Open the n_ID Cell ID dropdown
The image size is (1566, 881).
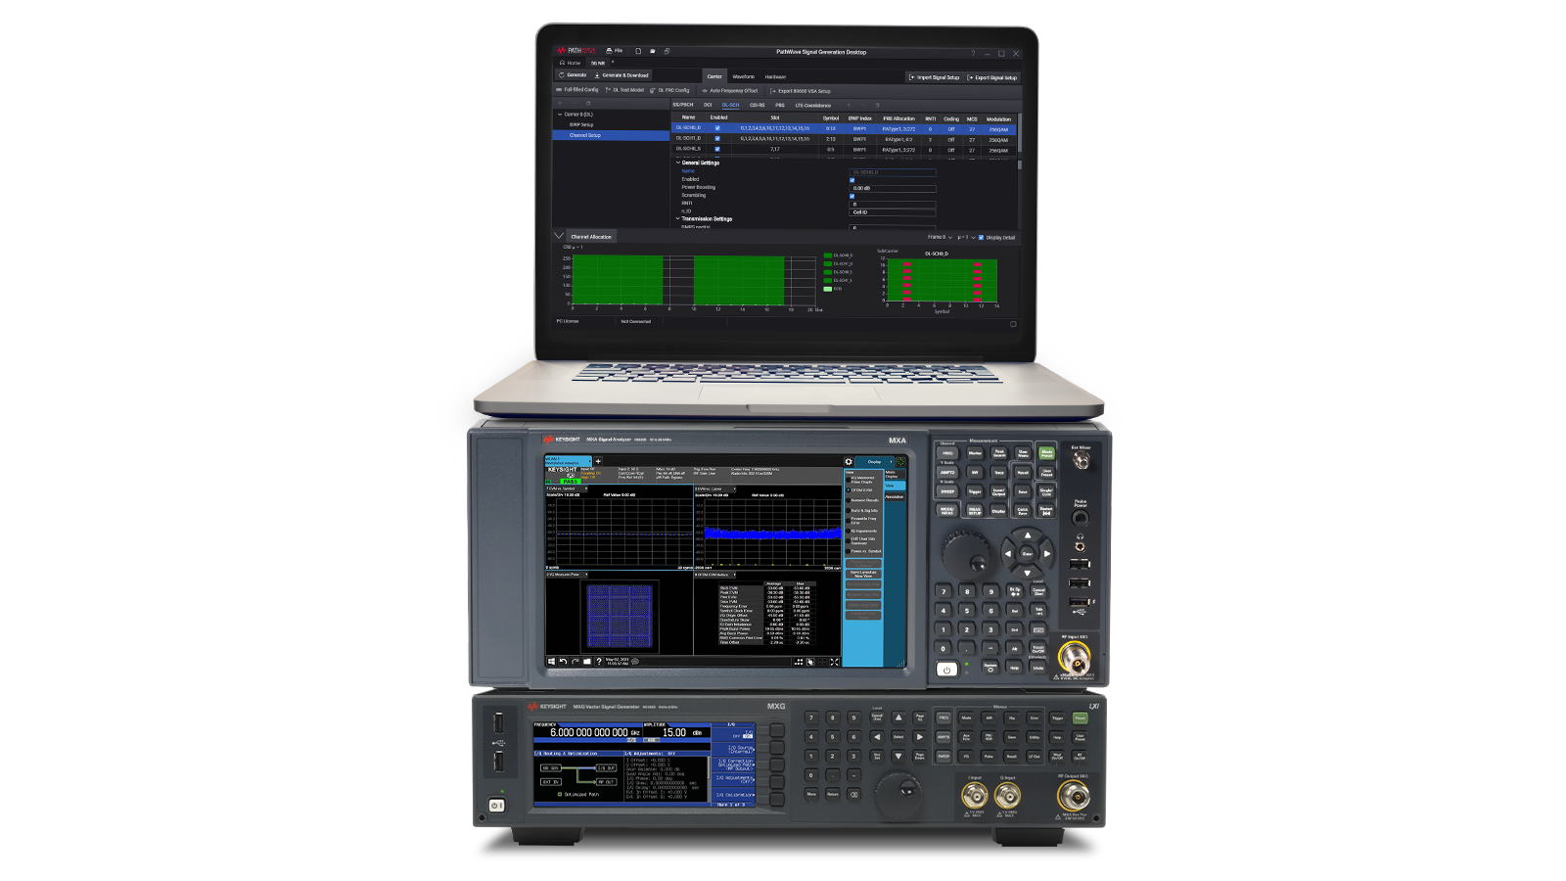[x=893, y=211]
